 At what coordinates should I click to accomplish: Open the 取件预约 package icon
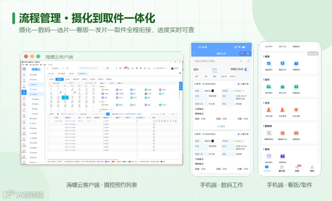(x=269, y=87)
